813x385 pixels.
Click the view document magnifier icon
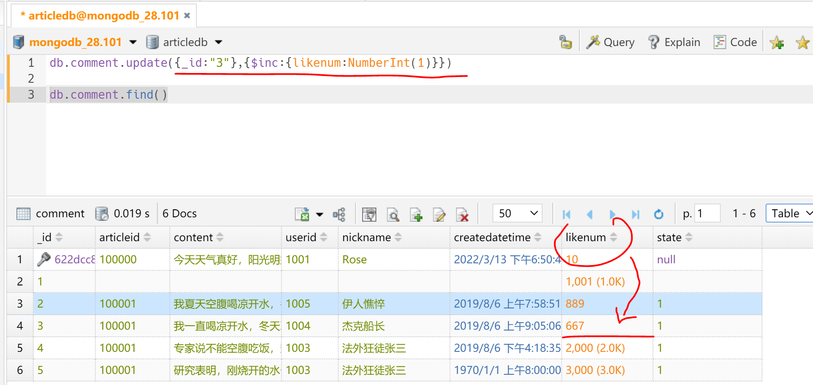pyautogui.click(x=393, y=215)
